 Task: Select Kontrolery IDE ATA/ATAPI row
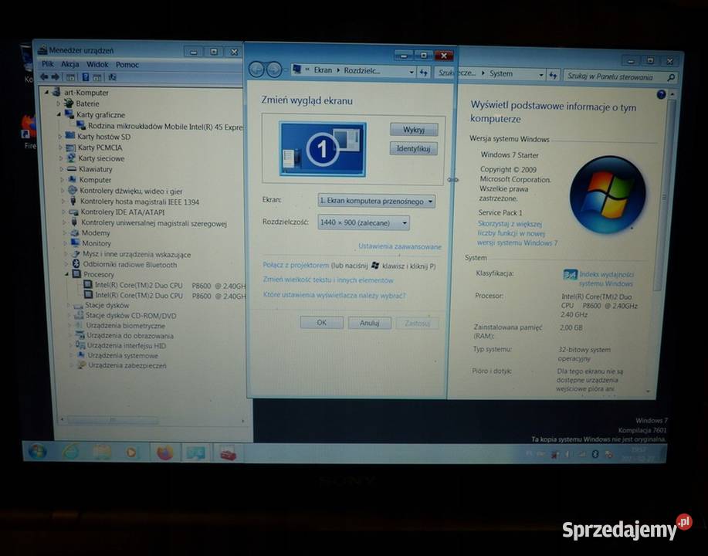[116, 212]
